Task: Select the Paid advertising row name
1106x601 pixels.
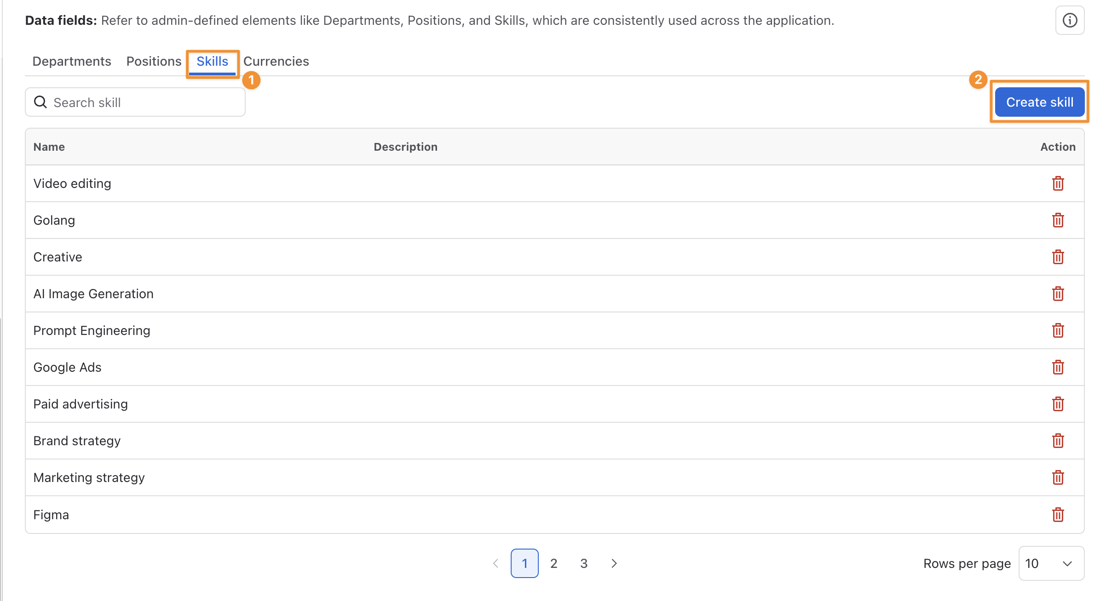Action: point(81,404)
